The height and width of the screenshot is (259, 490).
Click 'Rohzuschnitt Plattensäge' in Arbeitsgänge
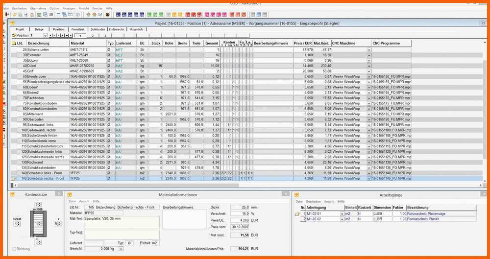click(426, 213)
